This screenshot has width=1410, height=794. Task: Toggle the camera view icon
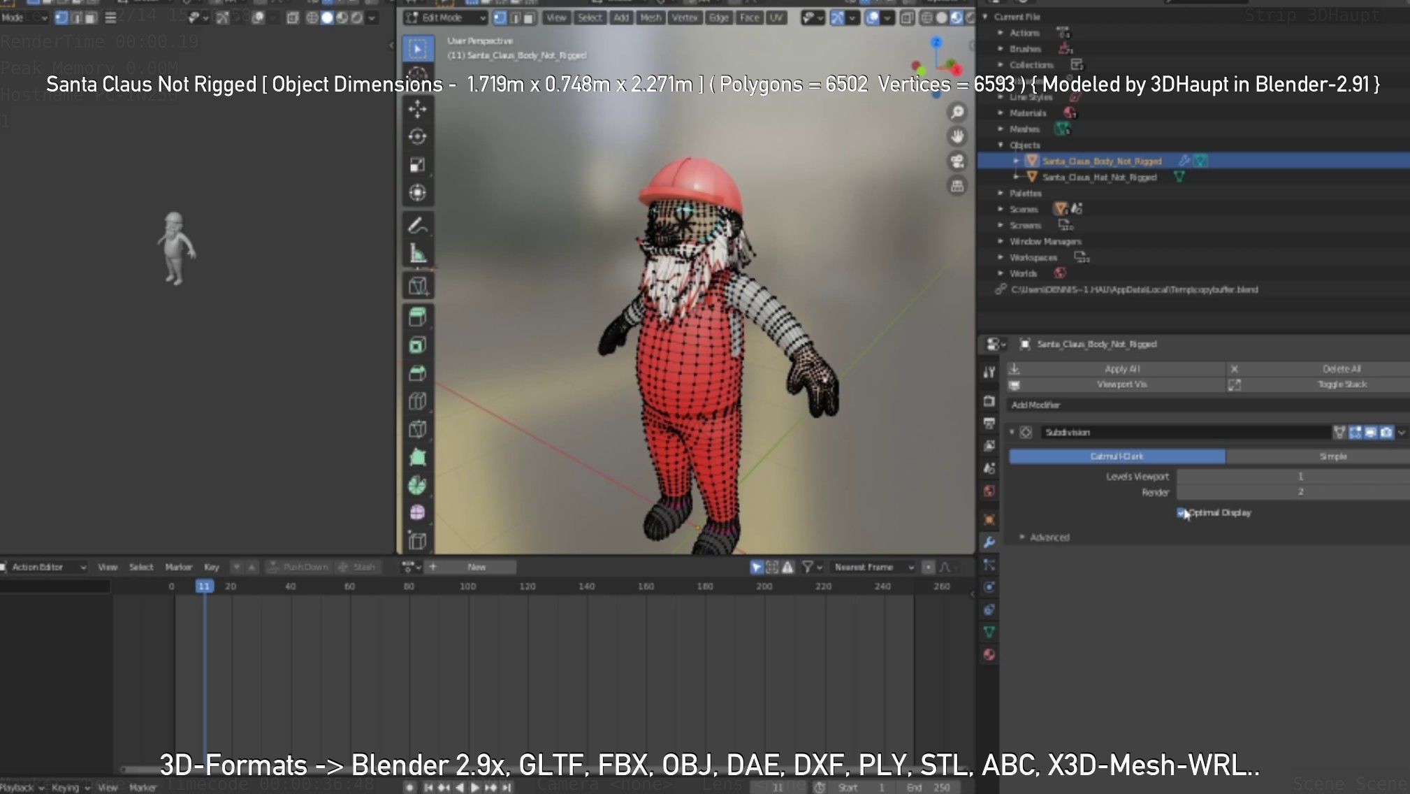coord(957,161)
